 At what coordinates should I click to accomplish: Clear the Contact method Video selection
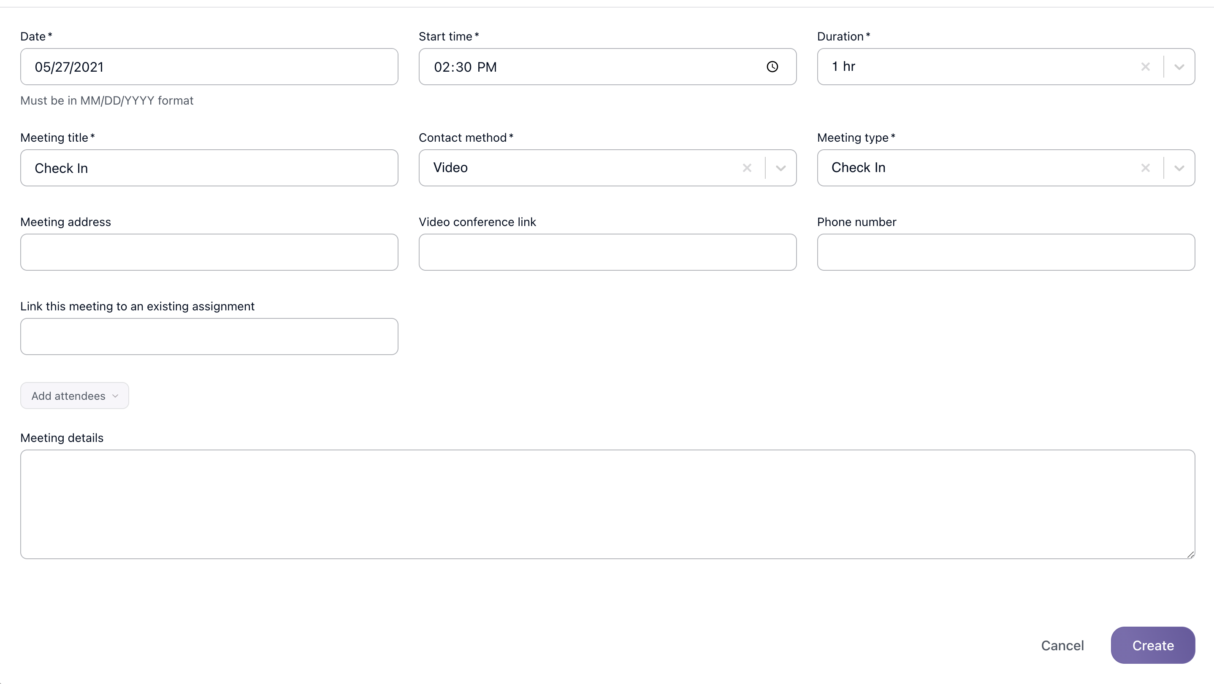pyautogui.click(x=747, y=168)
